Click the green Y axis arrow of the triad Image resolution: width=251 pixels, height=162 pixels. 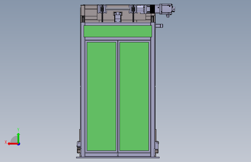coord(19,138)
